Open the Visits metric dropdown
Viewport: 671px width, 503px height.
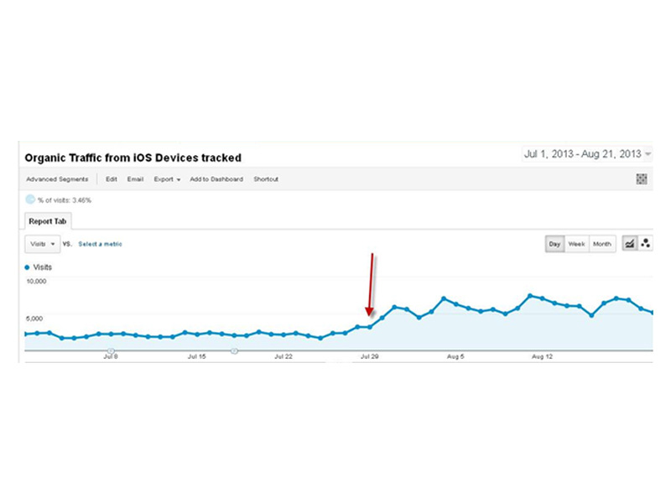pos(42,244)
